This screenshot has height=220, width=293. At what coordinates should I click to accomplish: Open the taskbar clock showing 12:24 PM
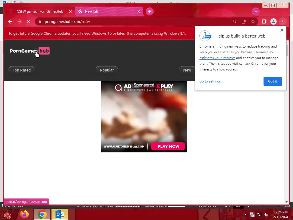(x=280, y=215)
